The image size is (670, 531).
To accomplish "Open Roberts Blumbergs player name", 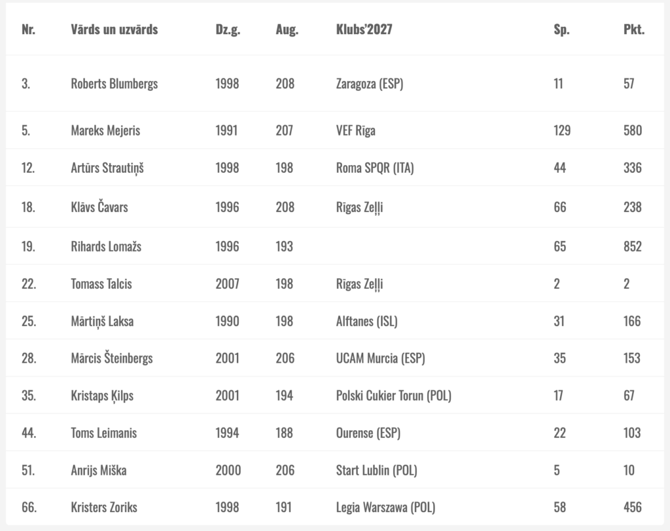I will point(114,83).
